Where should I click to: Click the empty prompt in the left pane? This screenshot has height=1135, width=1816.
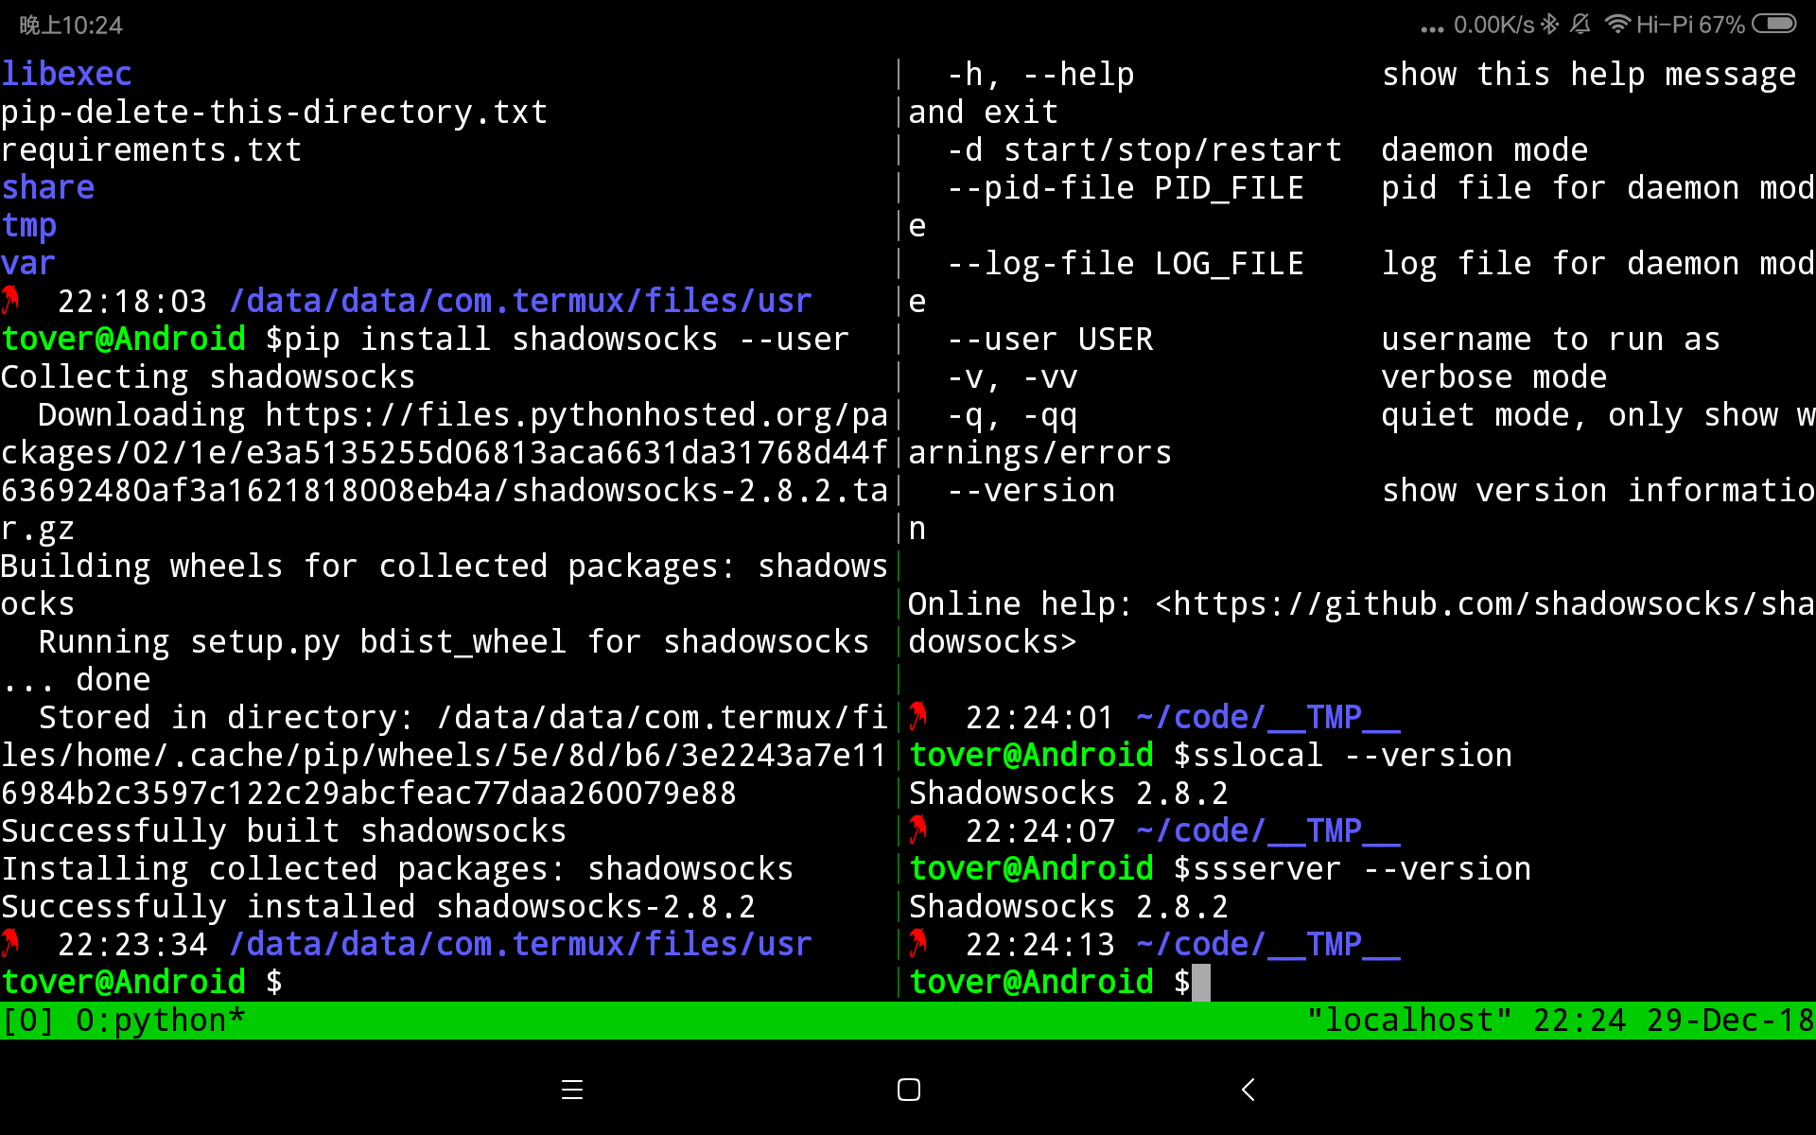coord(274,983)
